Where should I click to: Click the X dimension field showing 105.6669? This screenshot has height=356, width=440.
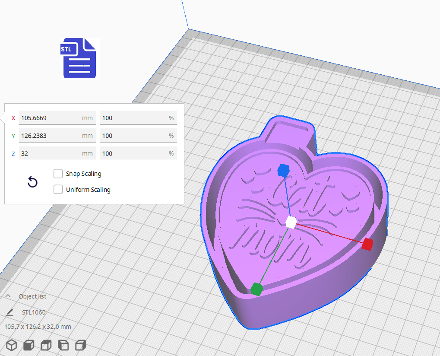point(57,118)
